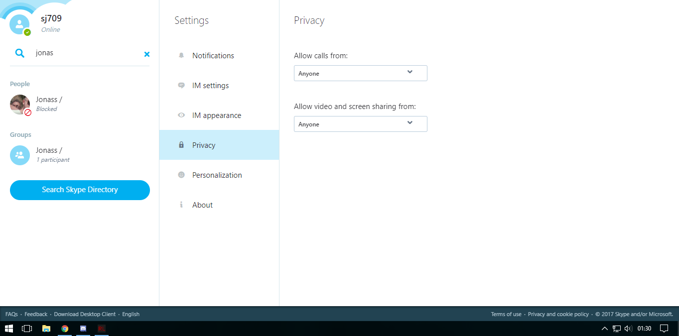
Task: Open Personalization settings
Action: 219,175
